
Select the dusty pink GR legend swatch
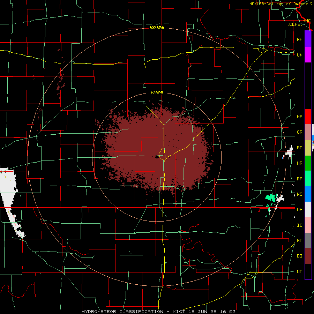click(x=308, y=132)
